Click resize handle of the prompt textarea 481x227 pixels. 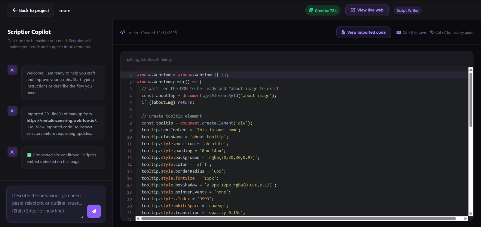pyautogui.click(x=82, y=216)
